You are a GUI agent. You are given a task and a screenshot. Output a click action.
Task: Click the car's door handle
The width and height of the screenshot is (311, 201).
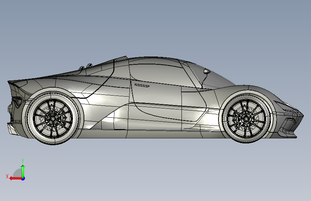(x=142, y=85)
